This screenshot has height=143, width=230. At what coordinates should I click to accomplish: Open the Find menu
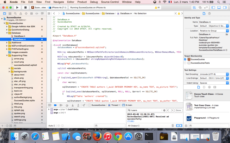(x=47, y=2)
